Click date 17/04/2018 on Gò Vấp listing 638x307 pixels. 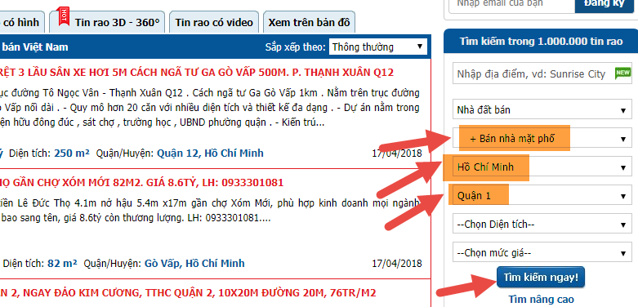[397, 264]
